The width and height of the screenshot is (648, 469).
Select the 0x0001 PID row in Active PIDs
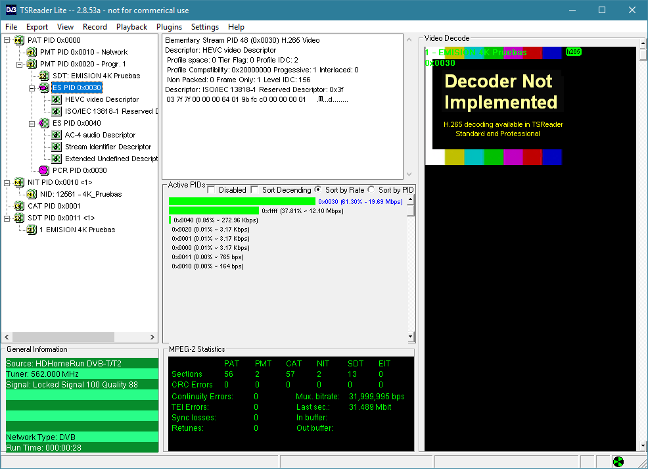point(210,238)
